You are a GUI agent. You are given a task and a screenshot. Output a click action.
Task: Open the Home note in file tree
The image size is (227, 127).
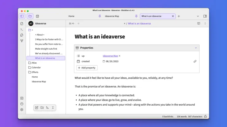[x=35, y=77]
